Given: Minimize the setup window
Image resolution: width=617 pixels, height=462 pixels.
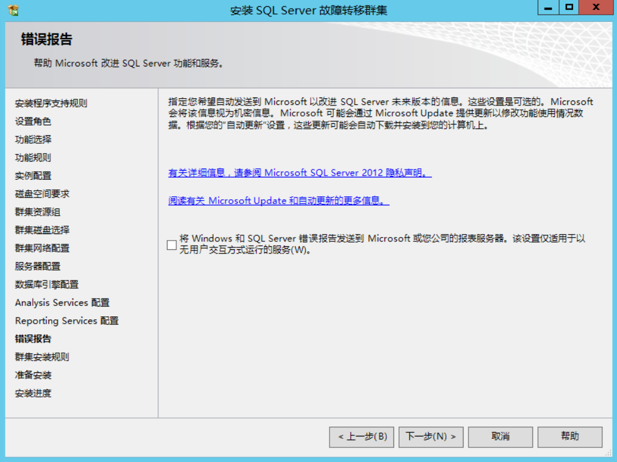Looking at the screenshot, I should (x=548, y=7).
